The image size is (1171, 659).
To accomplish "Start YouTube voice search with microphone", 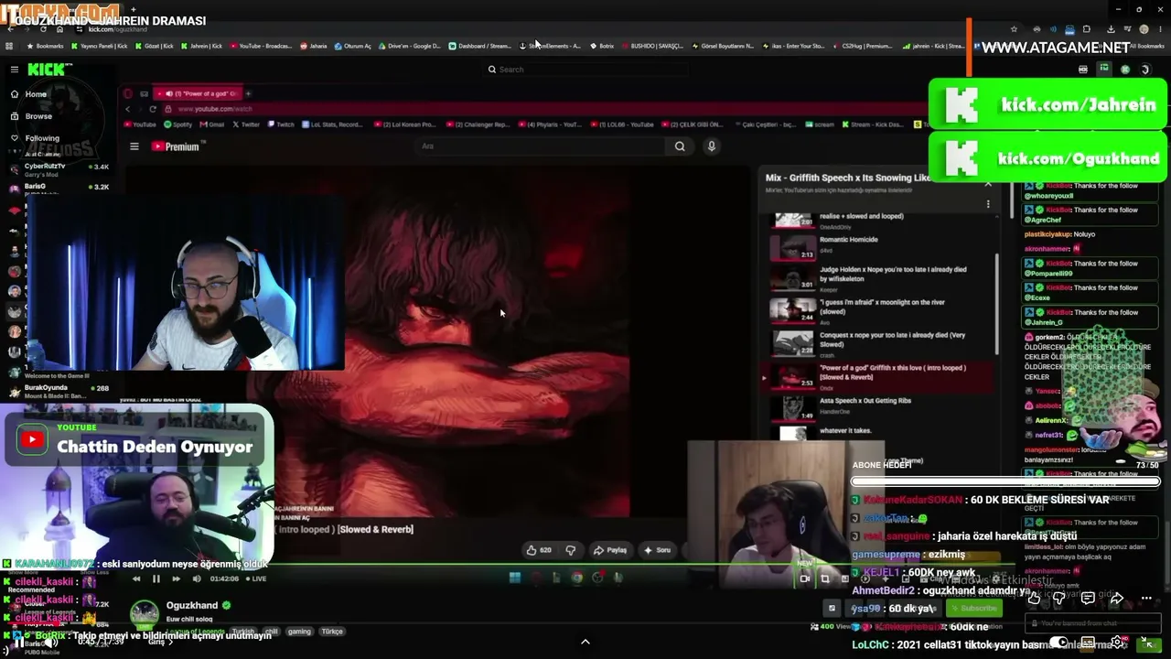I will coord(711,146).
